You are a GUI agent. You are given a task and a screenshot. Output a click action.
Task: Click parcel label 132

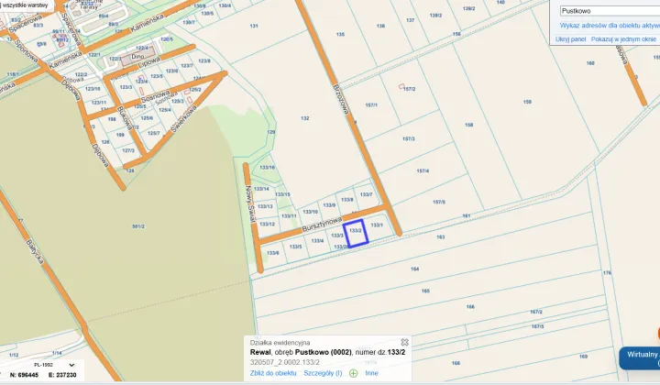coord(305,118)
